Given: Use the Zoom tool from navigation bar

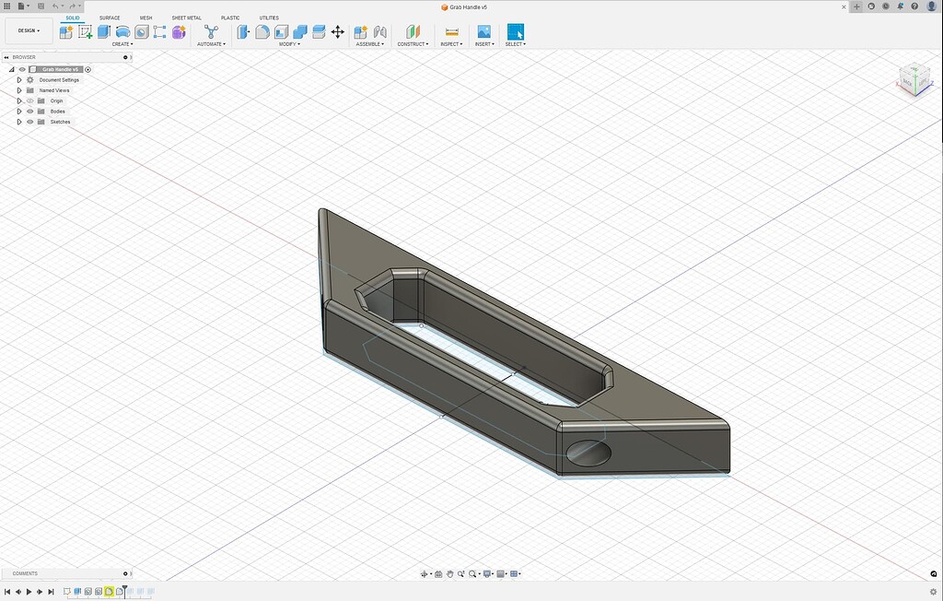Looking at the screenshot, I should point(460,574).
